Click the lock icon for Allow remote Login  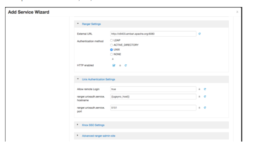pos(199,89)
